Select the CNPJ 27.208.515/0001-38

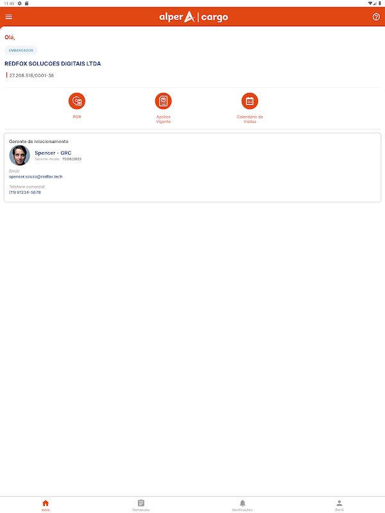(x=31, y=76)
